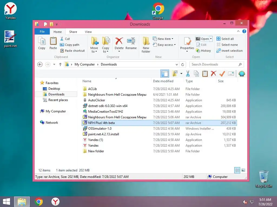277x207 pixels.
Task: Click the Copy icon in the Clipboard group
Action: tap(42, 43)
